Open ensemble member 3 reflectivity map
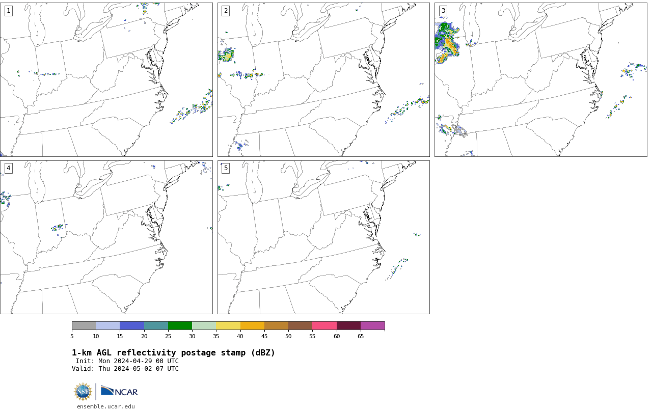Screen dimensions: 652x412 tap(540, 79)
